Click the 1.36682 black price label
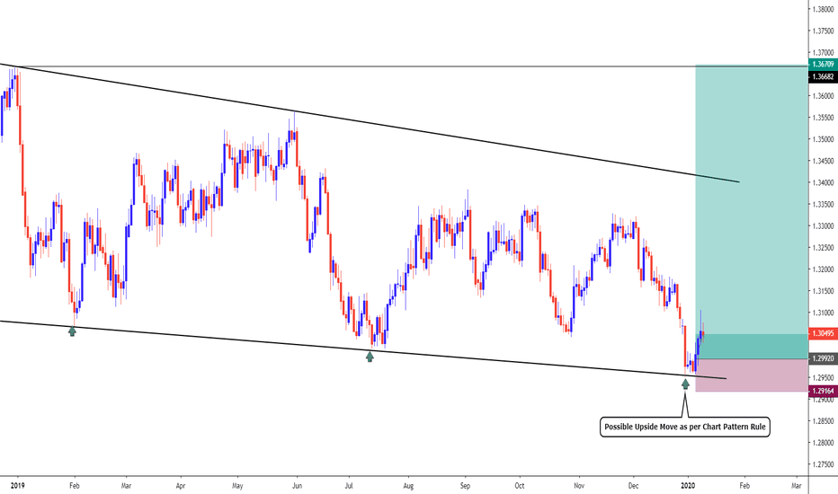Image resolution: width=838 pixels, height=494 pixels. coord(822,76)
